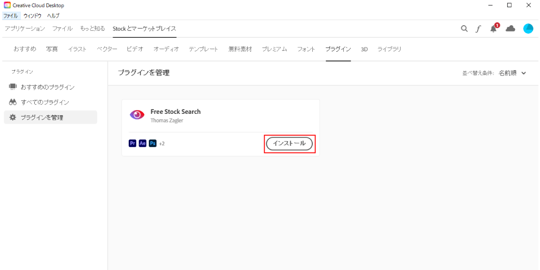Image resolution: width=540 pixels, height=270 pixels.
Task: Minimize the Creative Cloud Desktop window
Action: click(490, 5)
